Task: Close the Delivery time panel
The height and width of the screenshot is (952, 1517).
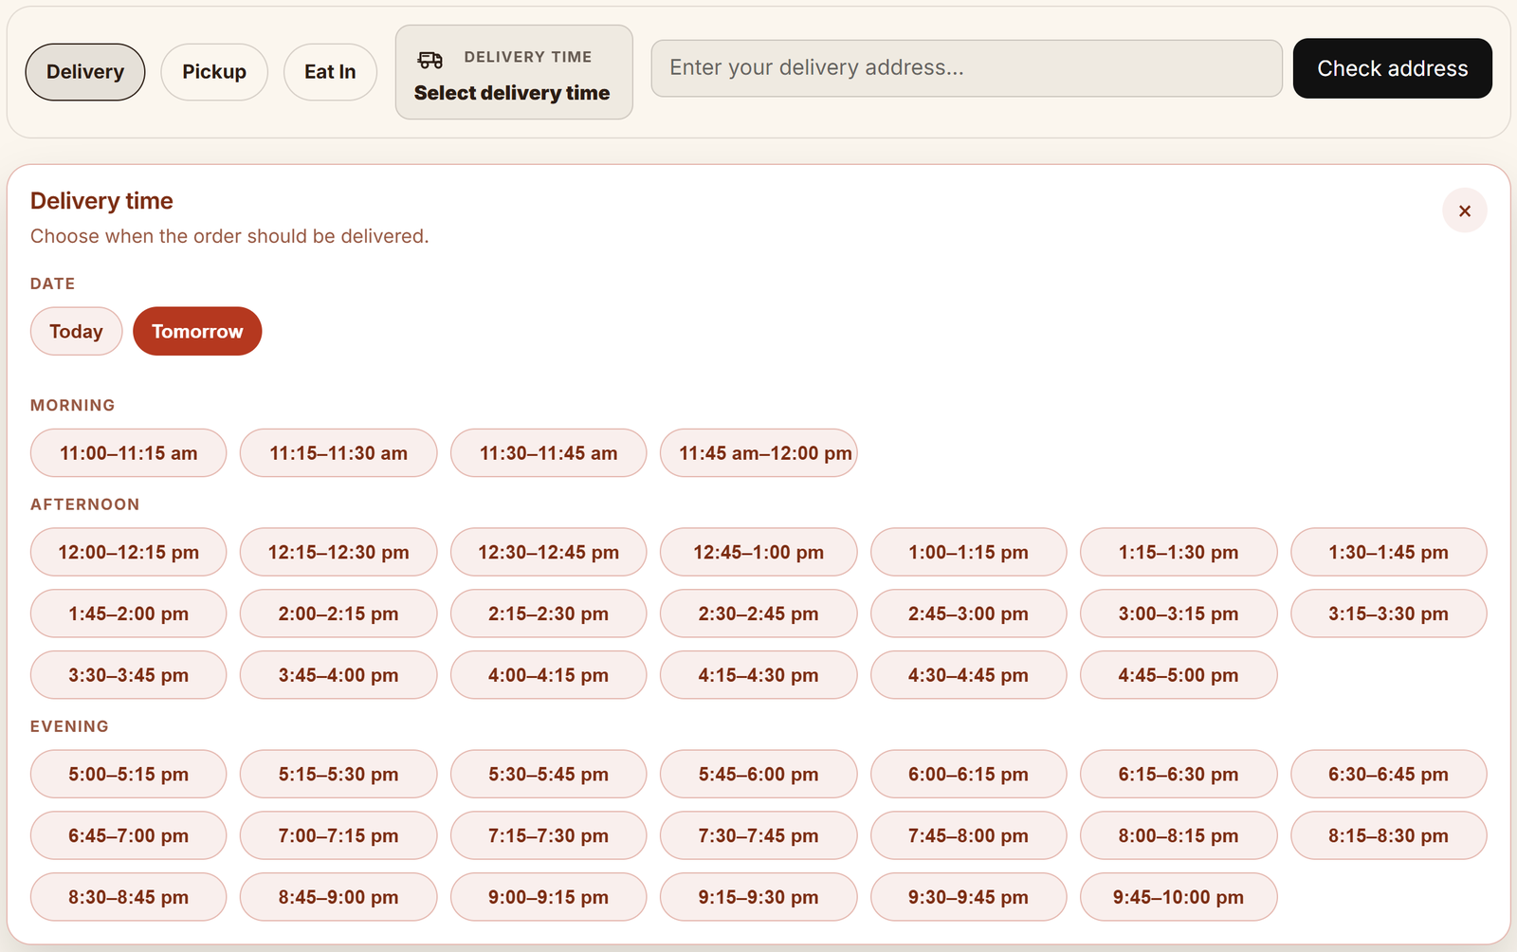Action: [1464, 211]
